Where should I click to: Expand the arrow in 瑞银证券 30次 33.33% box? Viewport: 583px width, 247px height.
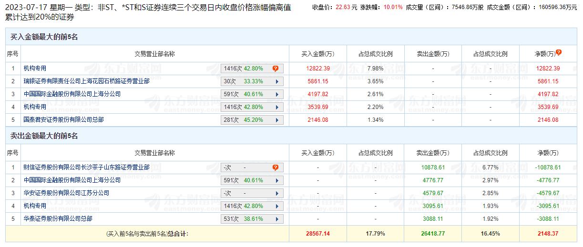[x=277, y=81]
